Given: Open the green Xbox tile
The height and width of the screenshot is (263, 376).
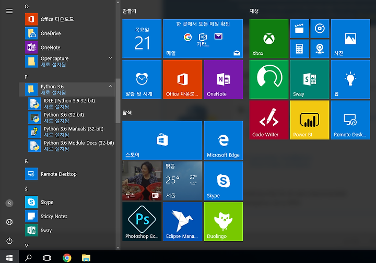Looking at the screenshot, I should [x=269, y=39].
